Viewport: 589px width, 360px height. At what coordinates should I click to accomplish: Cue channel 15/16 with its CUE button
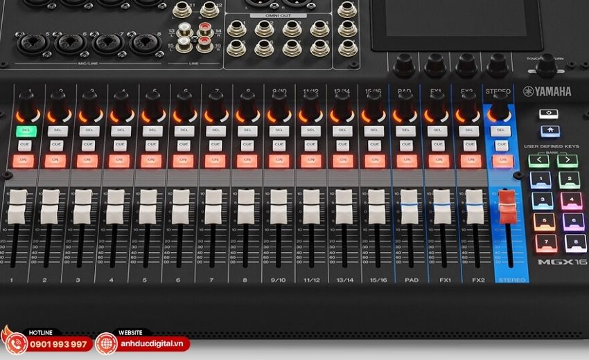(374, 145)
